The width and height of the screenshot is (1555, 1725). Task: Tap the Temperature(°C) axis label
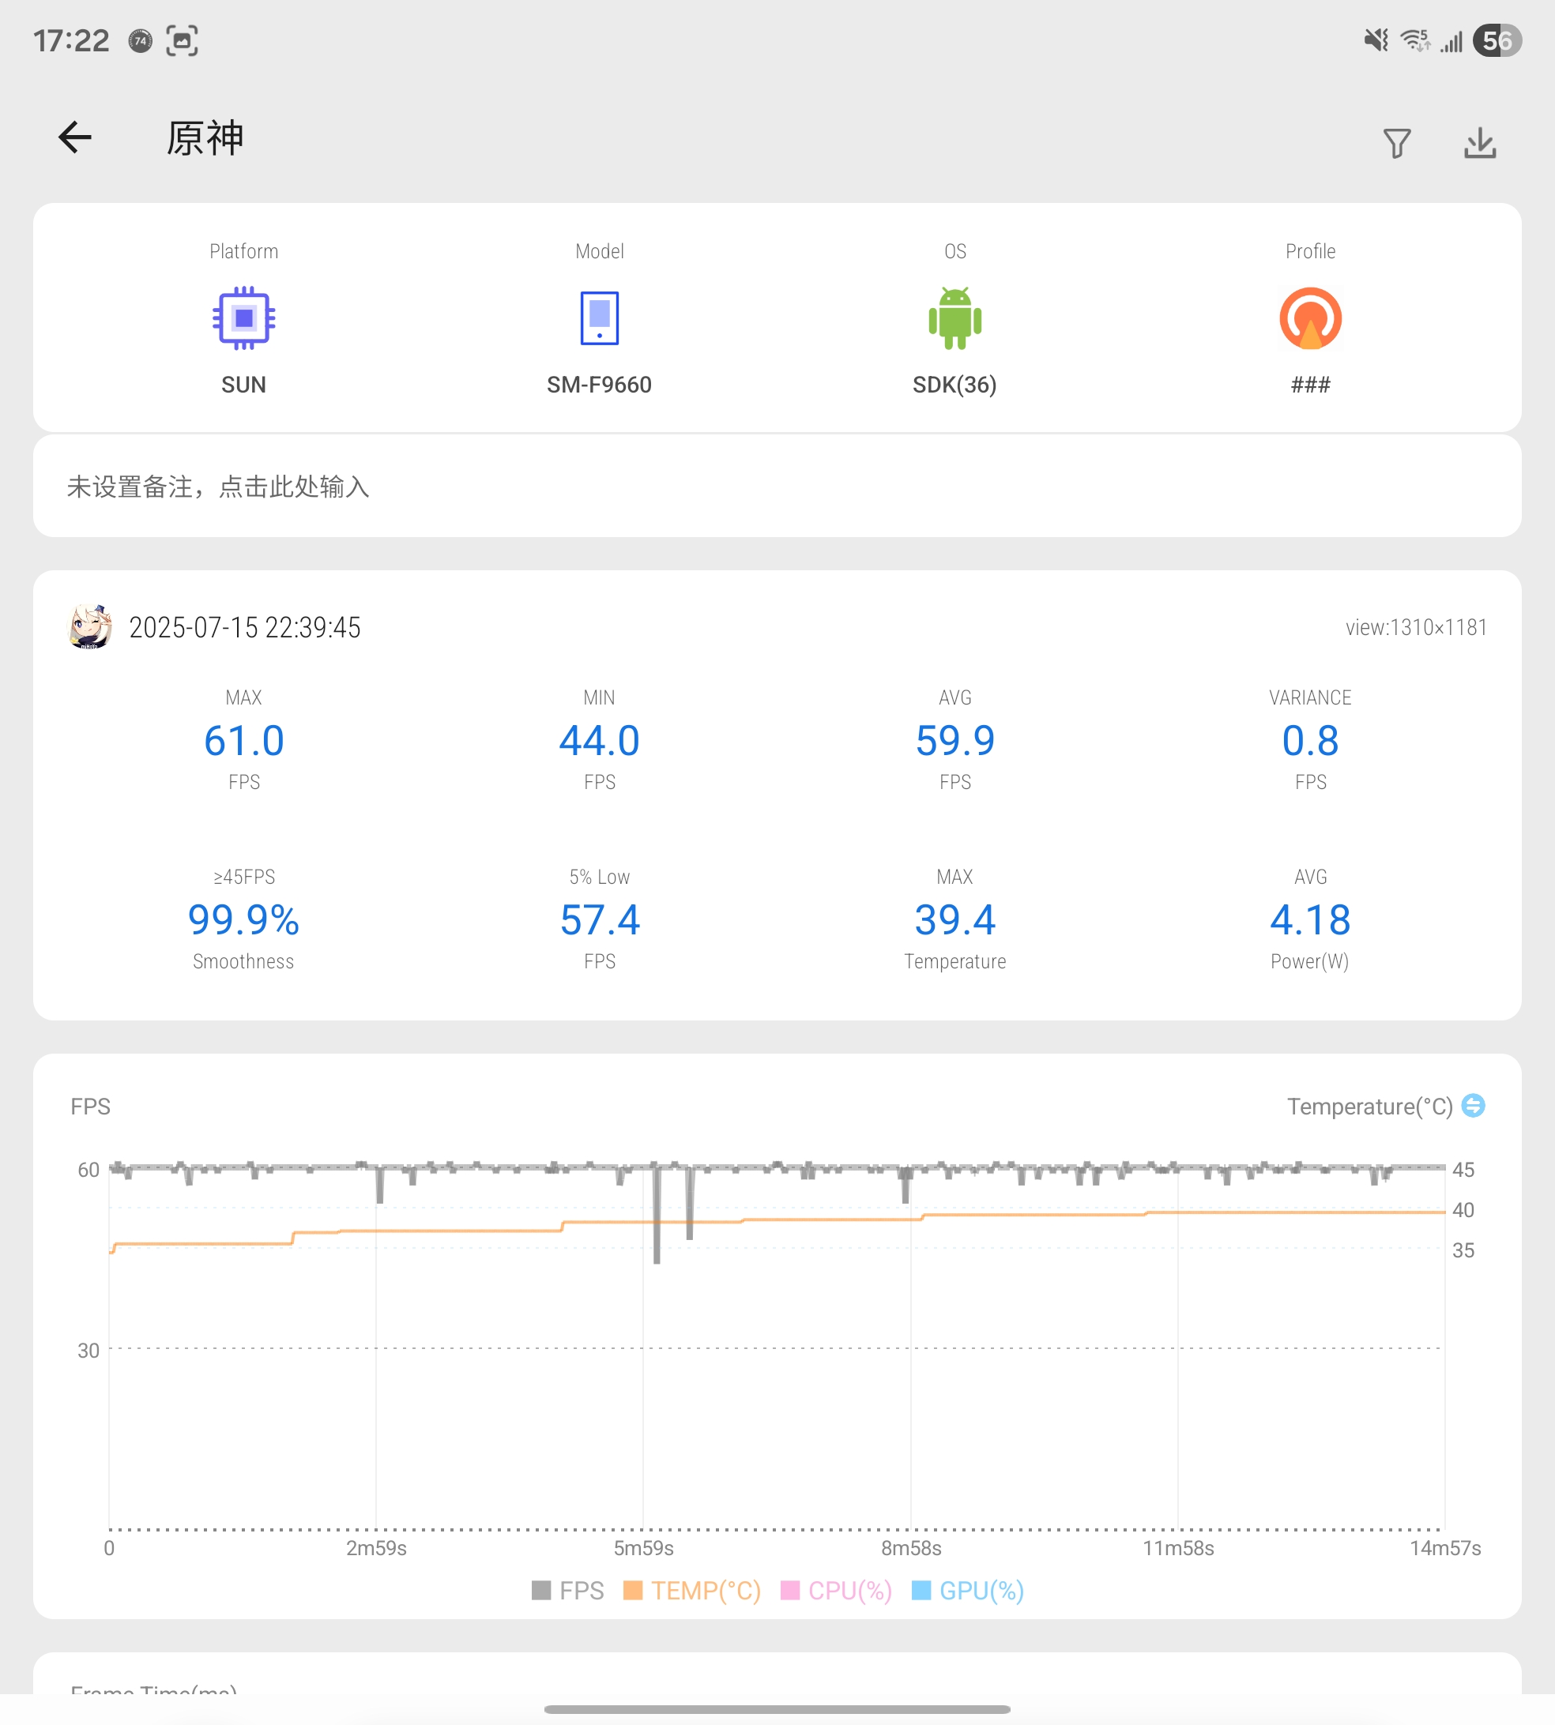click(x=1369, y=1107)
